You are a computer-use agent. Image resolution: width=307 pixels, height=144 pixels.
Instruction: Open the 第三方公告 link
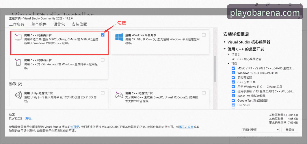[186, 127]
